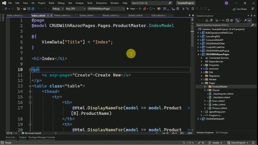Expand the ProductMaster folder
This screenshot has width=258, height=145.
pyautogui.click(x=205, y=87)
